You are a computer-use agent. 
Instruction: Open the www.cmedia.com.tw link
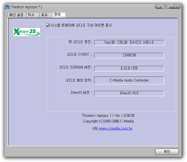(116, 128)
